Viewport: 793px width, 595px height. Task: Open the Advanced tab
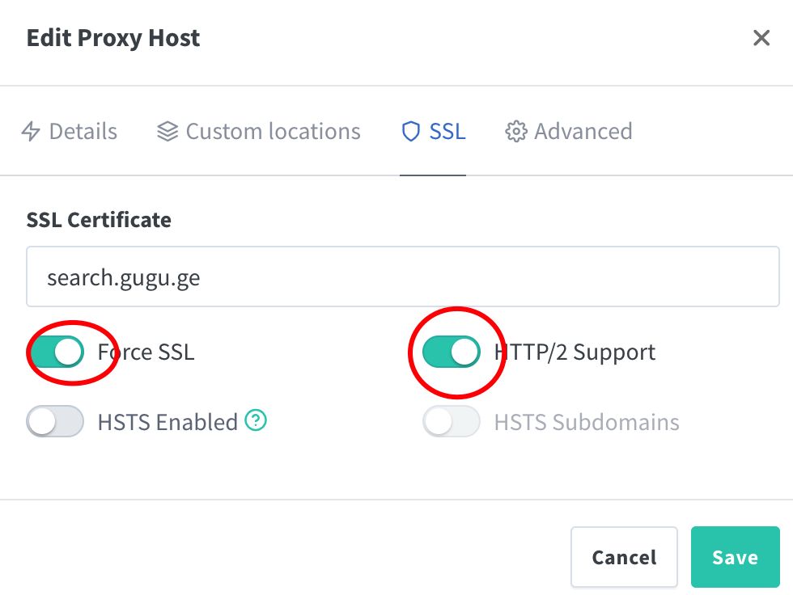[x=583, y=131]
